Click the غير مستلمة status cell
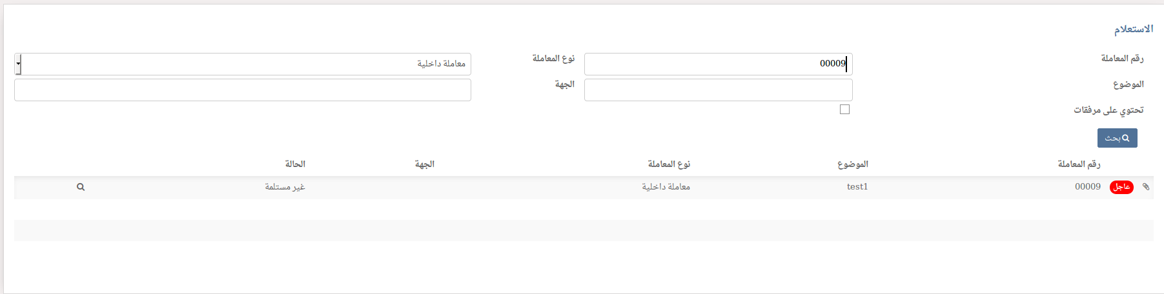 285,187
